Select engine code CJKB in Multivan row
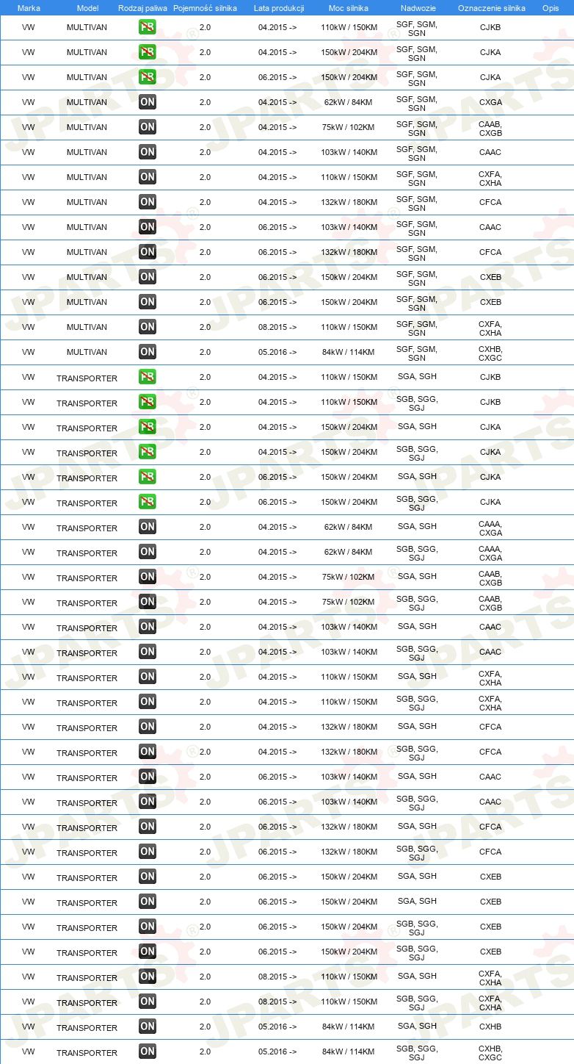574x1064 pixels. point(490,28)
